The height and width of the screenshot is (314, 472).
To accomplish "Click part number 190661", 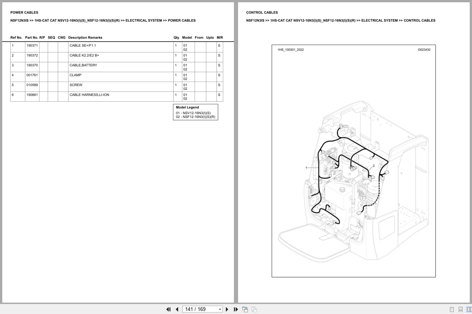I will tap(32, 95).
